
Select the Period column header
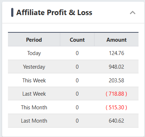pyautogui.click(x=34, y=40)
